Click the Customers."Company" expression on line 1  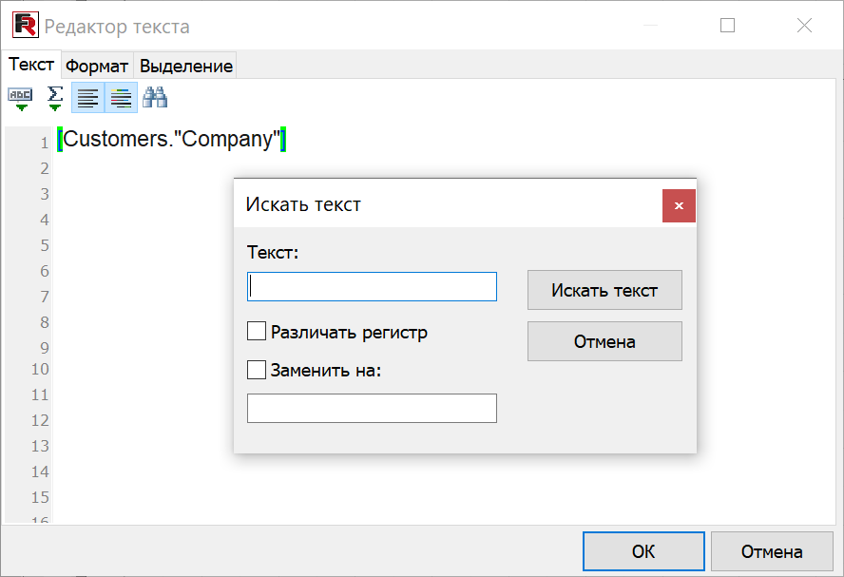coord(172,140)
